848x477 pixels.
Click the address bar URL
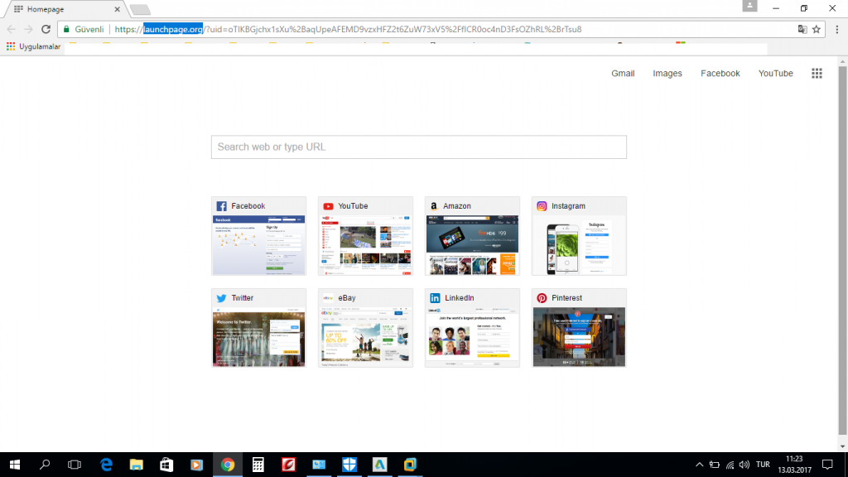click(x=348, y=29)
